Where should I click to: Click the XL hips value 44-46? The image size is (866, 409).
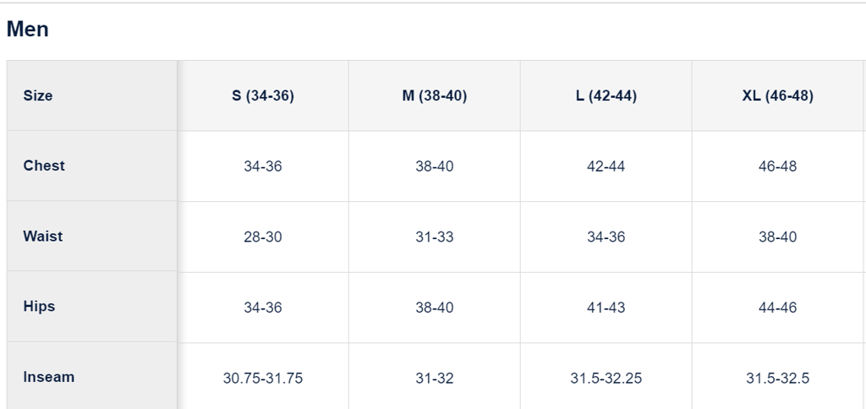point(778,308)
